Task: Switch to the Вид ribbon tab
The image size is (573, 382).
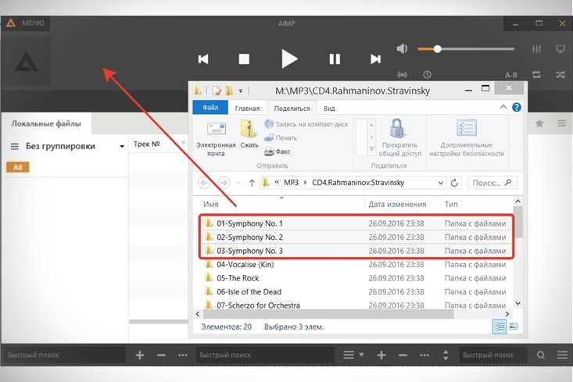Action: tap(329, 109)
